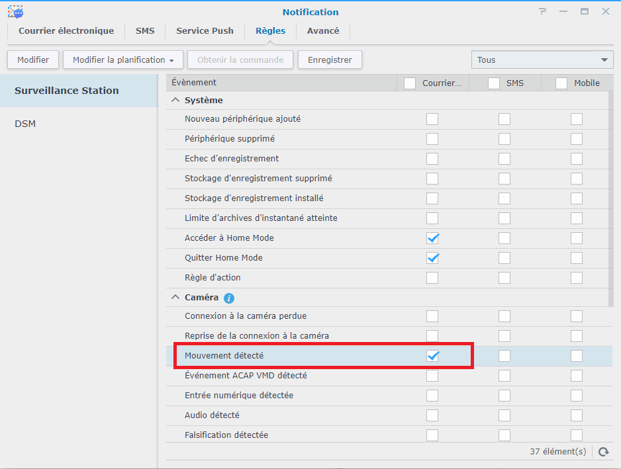Open the Tous filter dropdown

point(542,60)
